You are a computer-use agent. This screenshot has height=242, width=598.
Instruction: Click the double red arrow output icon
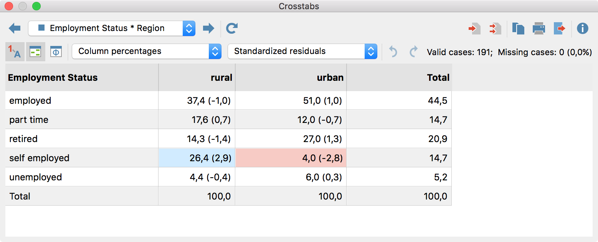[495, 29]
